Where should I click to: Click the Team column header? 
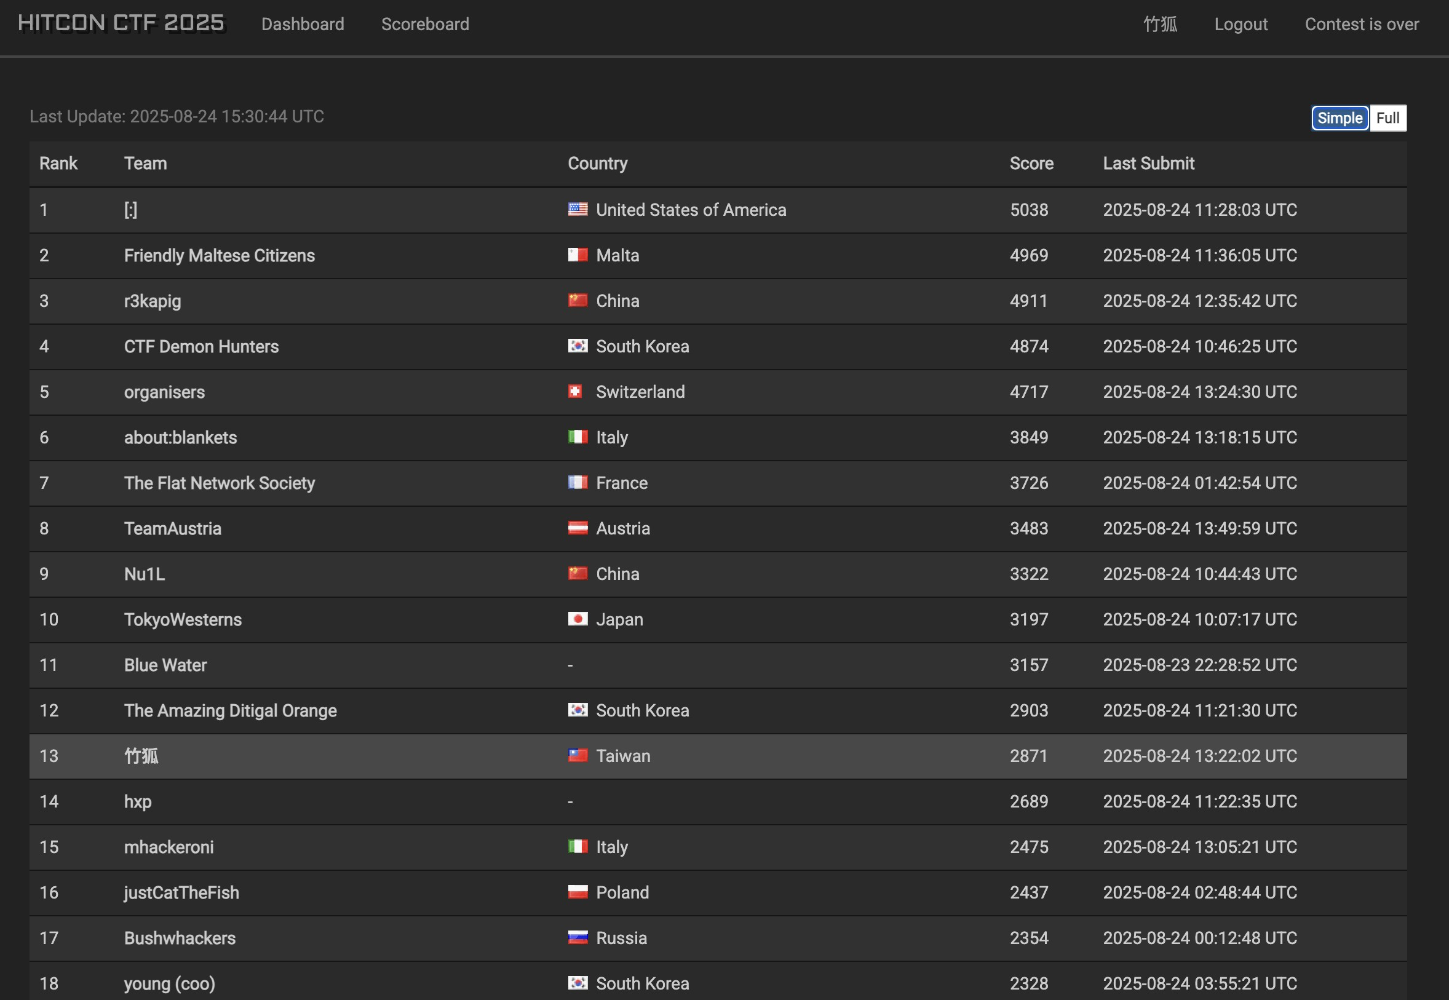145,164
